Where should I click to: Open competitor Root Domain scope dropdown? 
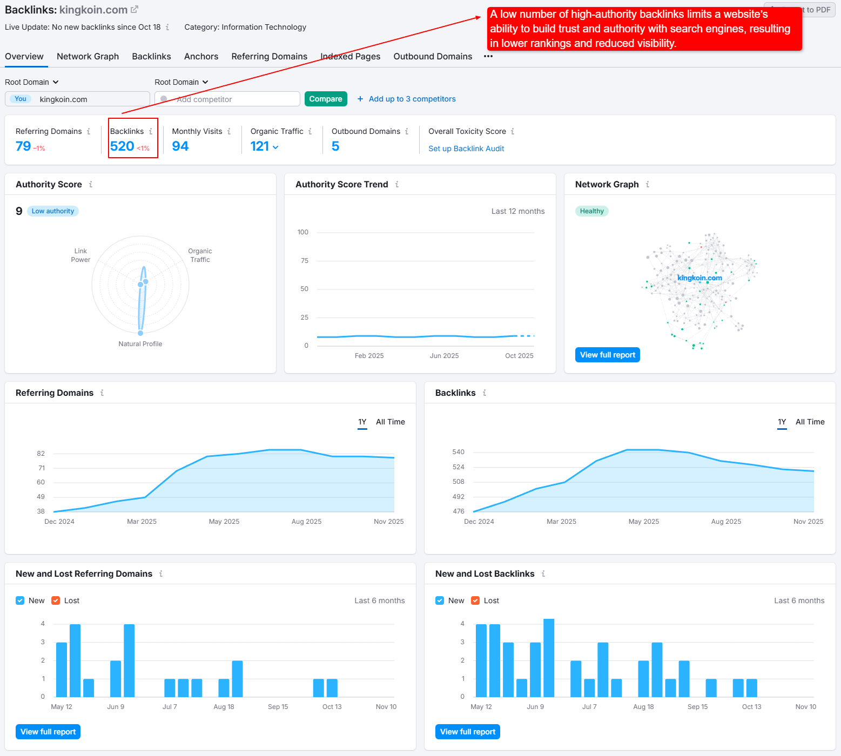pos(181,82)
